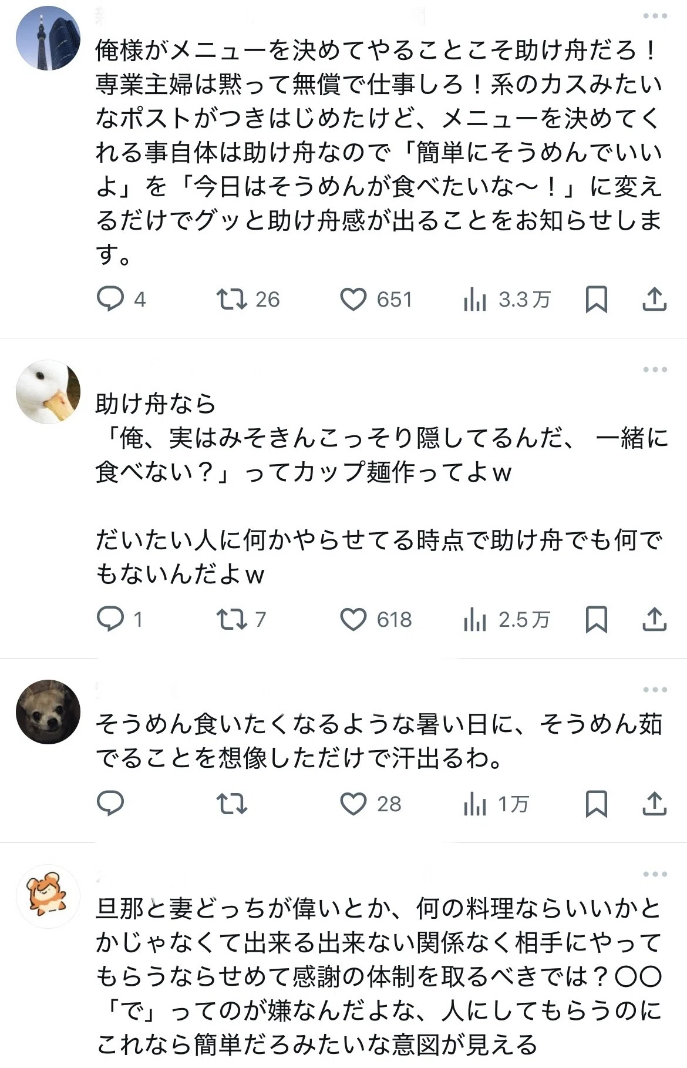687x1068 pixels.
Task: Share the first post via share icon
Action: [x=654, y=299]
